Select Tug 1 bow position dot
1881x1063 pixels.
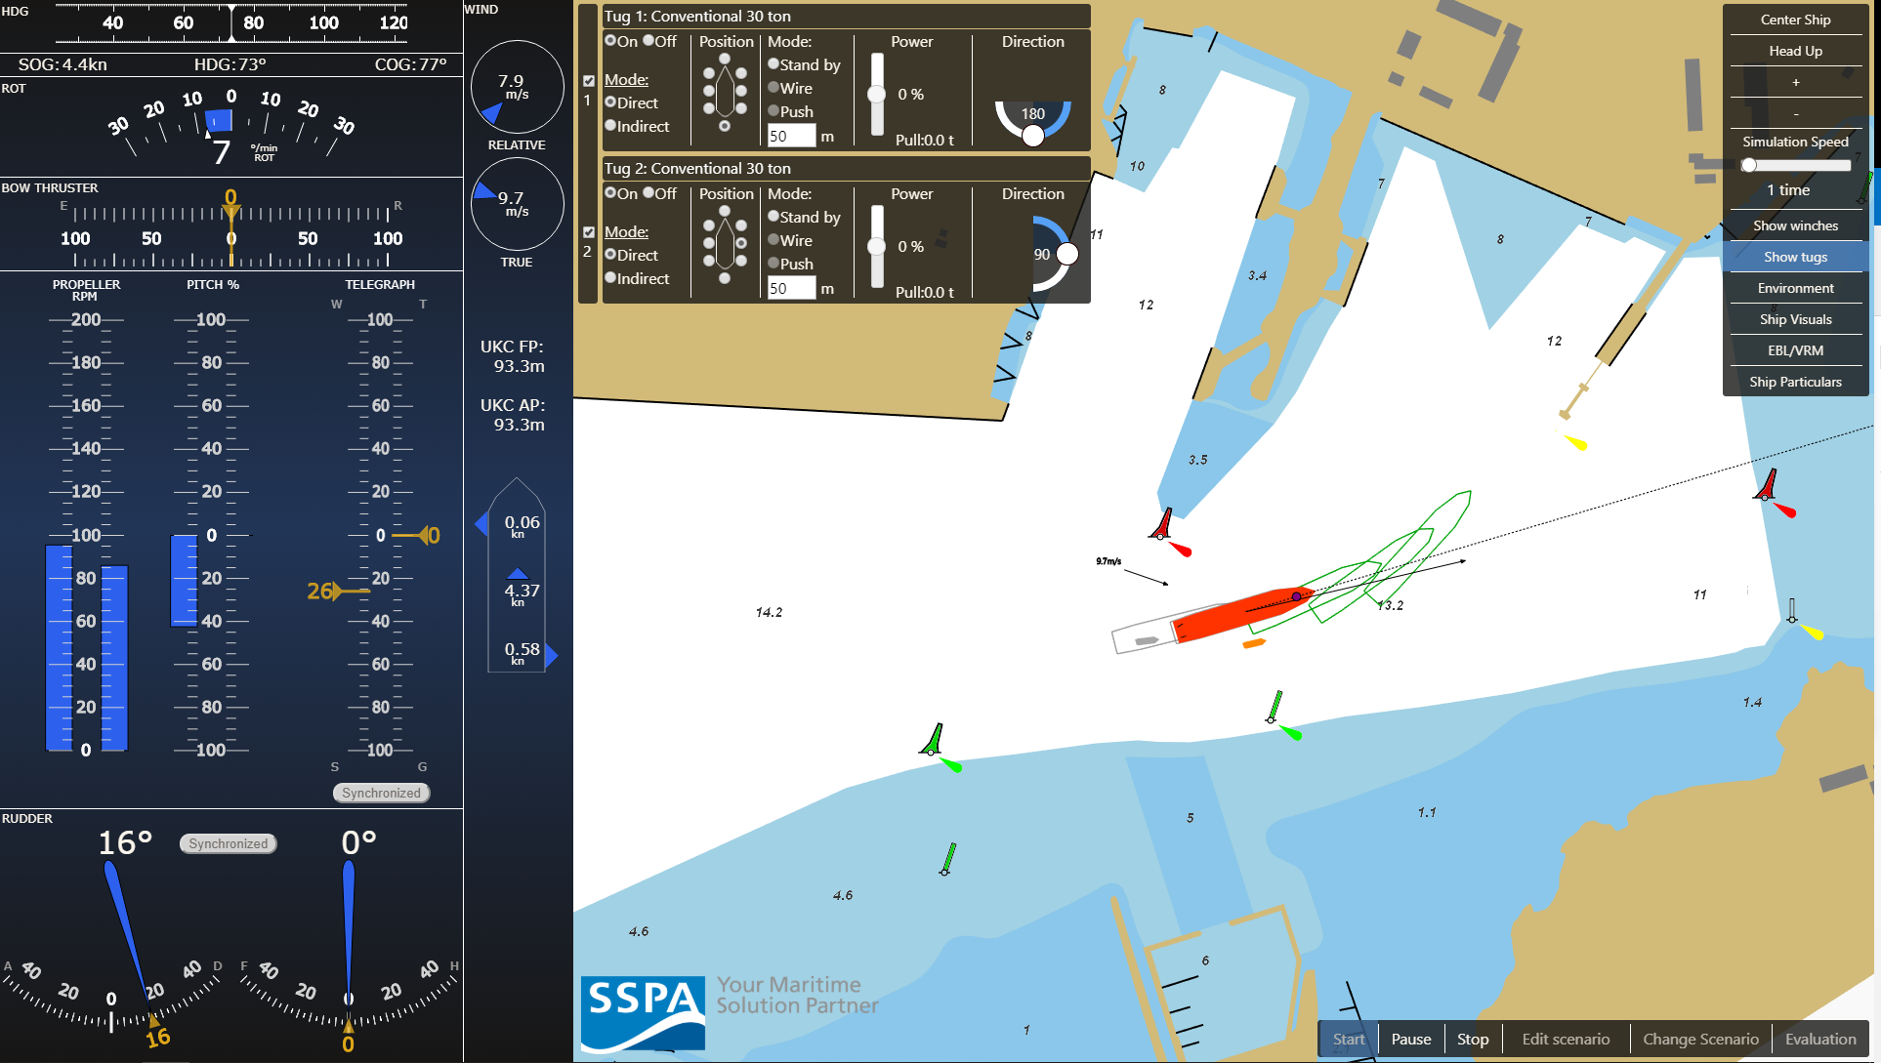click(x=725, y=60)
